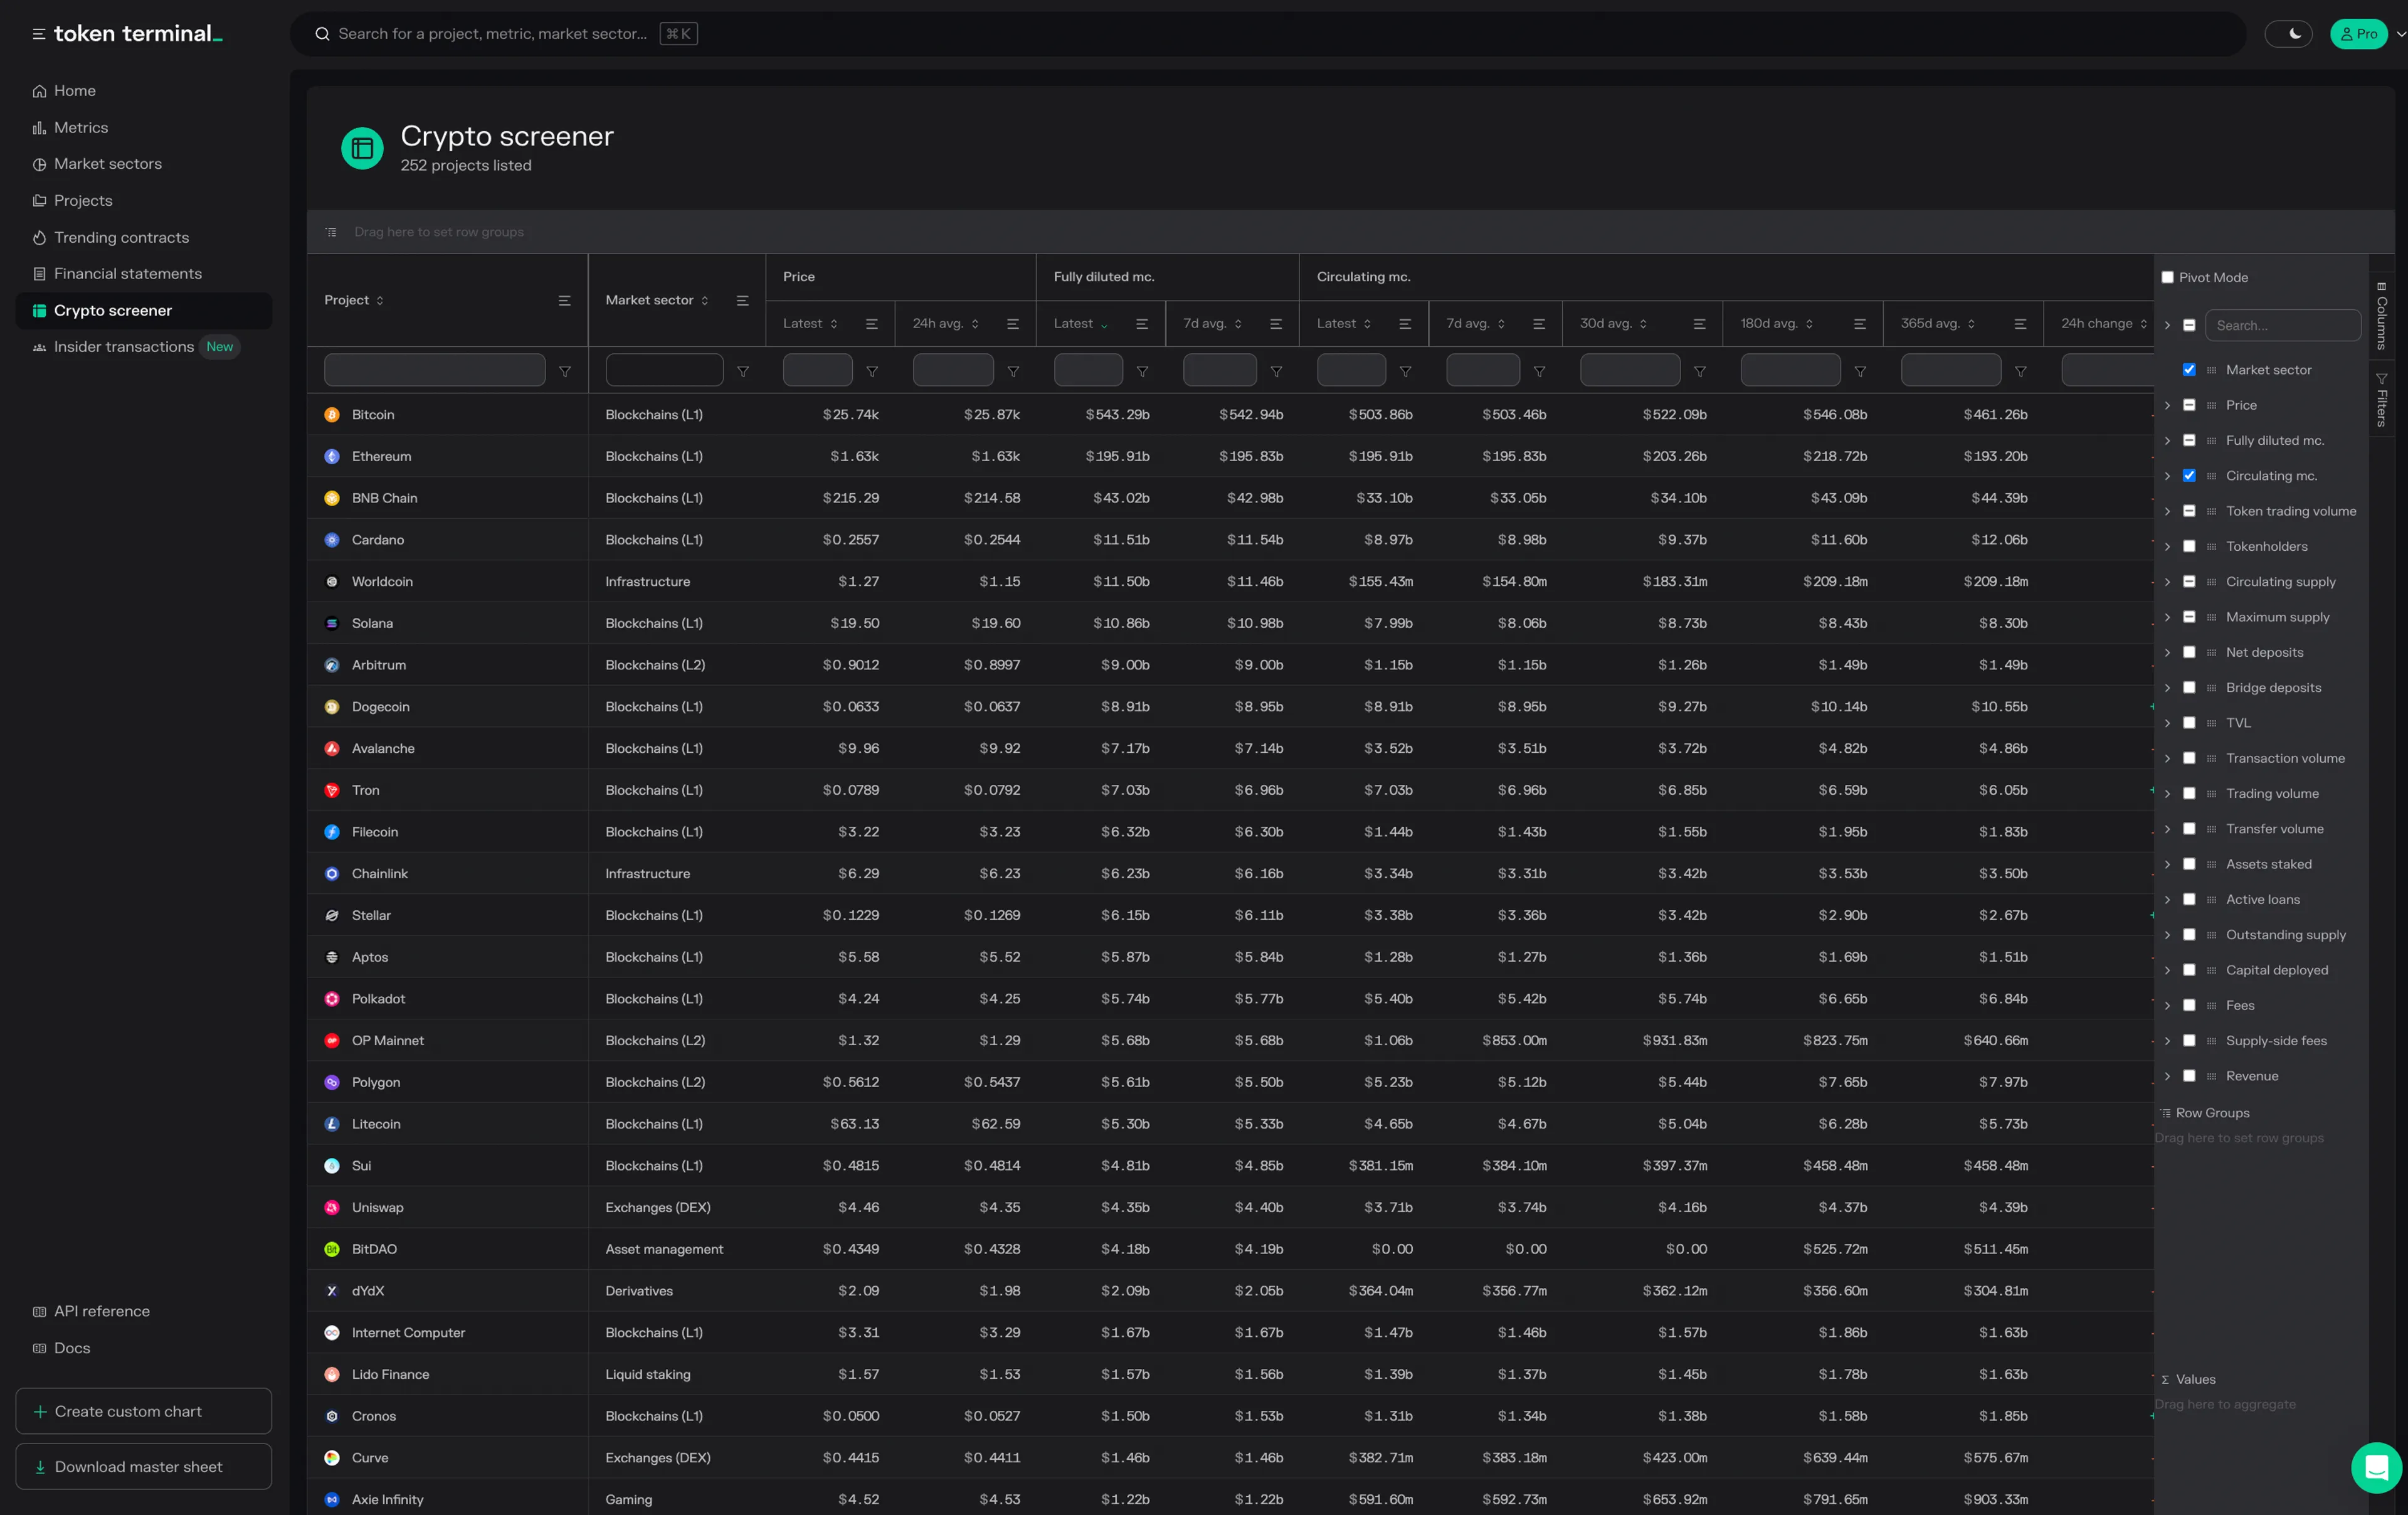Toggle the dark mode moon switch
The width and height of the screenshot is (2408, 1515).
click(2288, 34)
